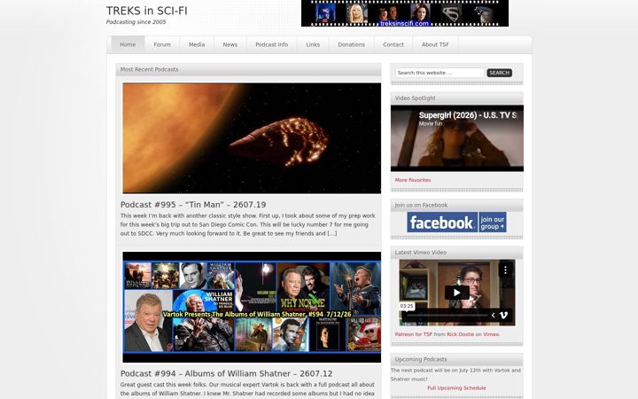The width and height of the screenshot is (638, 399).
Task: Open the Tin Man podcast image
Action: (252, 138)
